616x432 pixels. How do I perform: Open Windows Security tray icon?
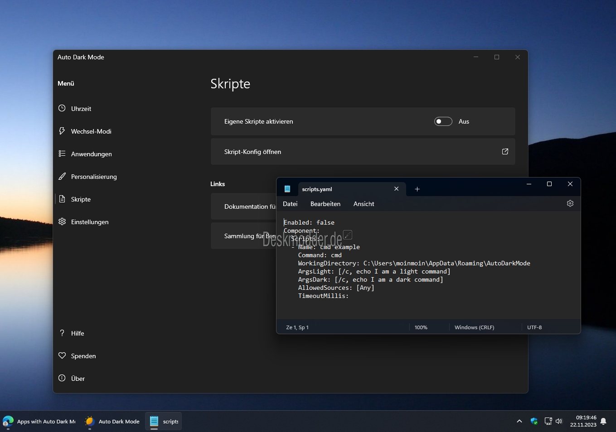pos(534,421)
